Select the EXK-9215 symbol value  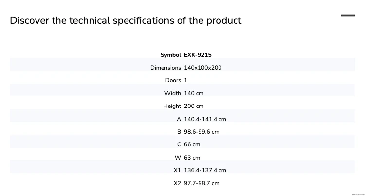point(198,55)
